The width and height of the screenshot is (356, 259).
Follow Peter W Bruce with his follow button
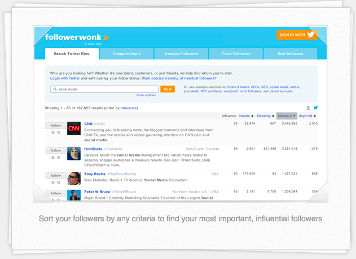click(x=56, y=193)
